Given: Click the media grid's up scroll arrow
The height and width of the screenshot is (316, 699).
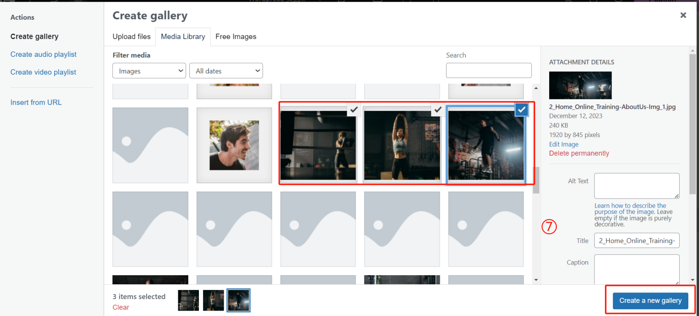Looking at the screenshot, I should (536, 88).
